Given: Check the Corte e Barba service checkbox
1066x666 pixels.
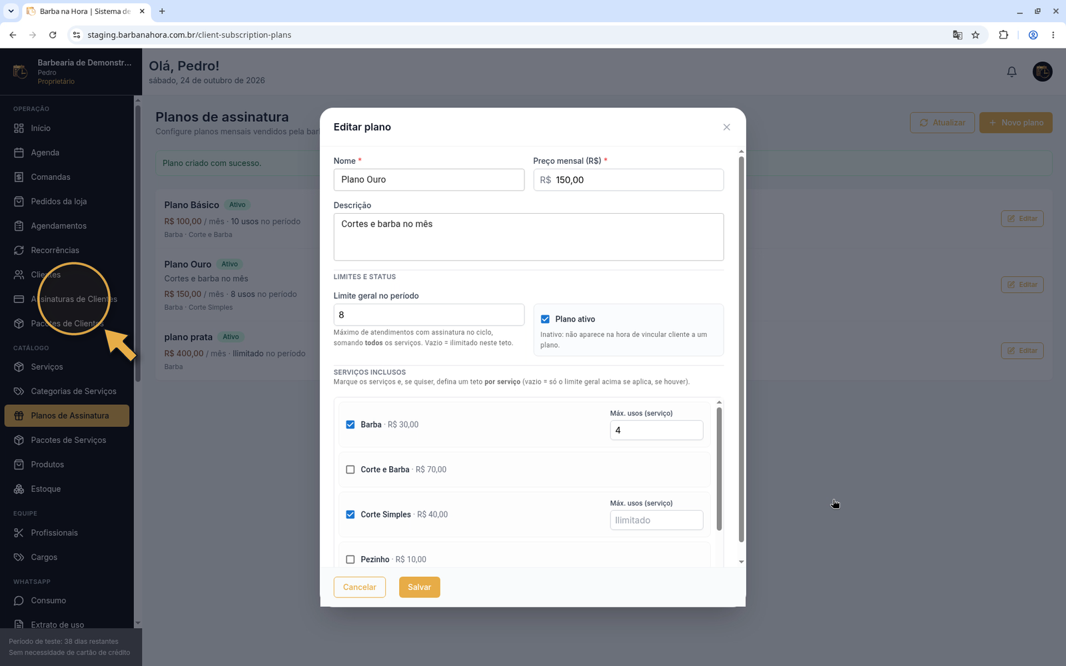Looking at the screenshot, I should [350, 470].
